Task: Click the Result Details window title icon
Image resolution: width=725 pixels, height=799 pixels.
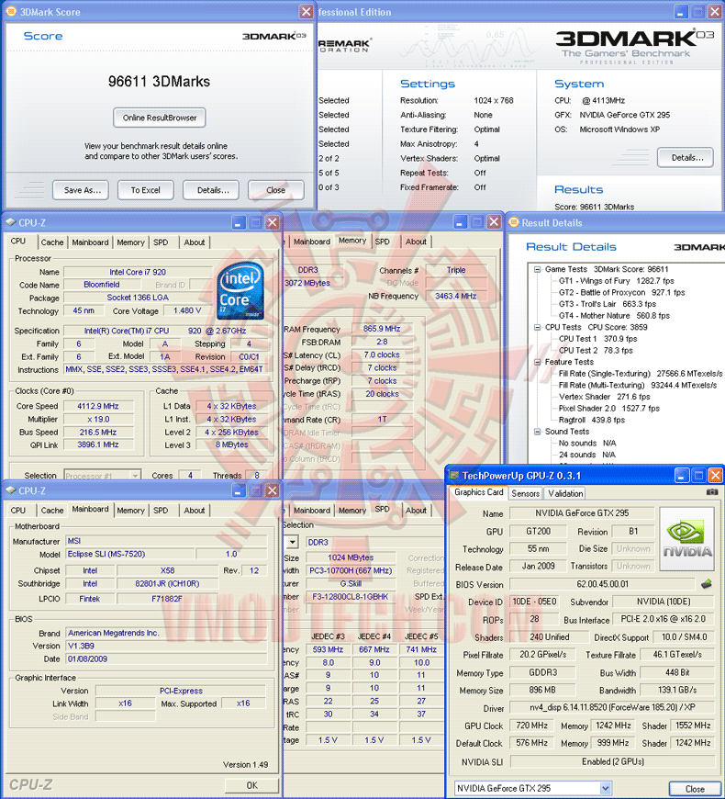Action: click(x=514, y=222)
